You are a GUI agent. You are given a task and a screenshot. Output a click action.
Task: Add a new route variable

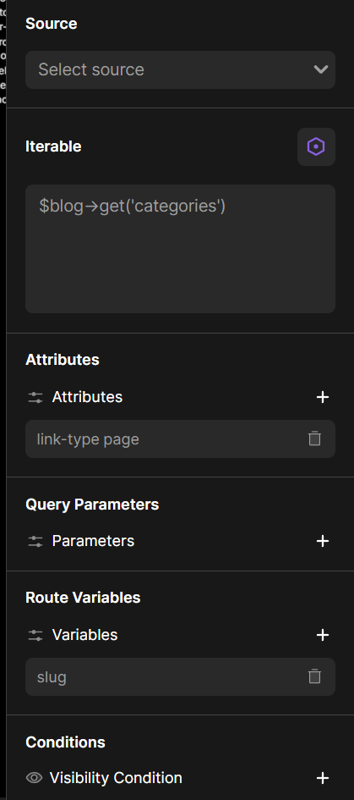tap(323, 635)
